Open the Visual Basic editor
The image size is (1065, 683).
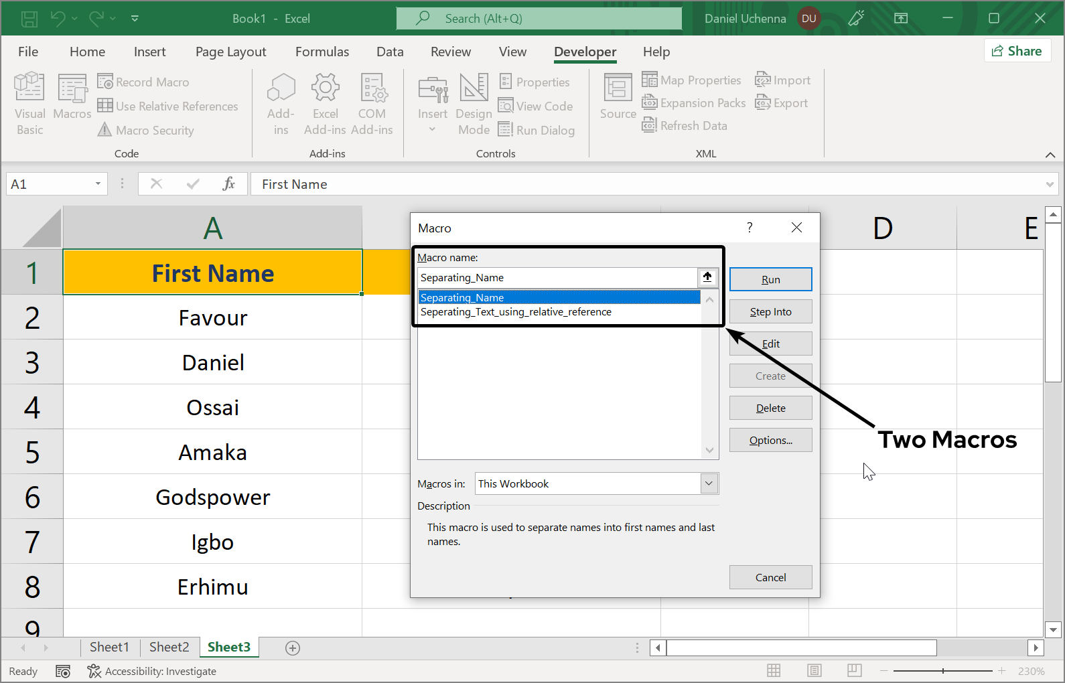29,102
